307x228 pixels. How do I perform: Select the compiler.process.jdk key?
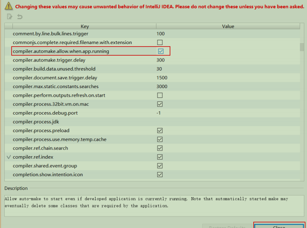(36, 122)
